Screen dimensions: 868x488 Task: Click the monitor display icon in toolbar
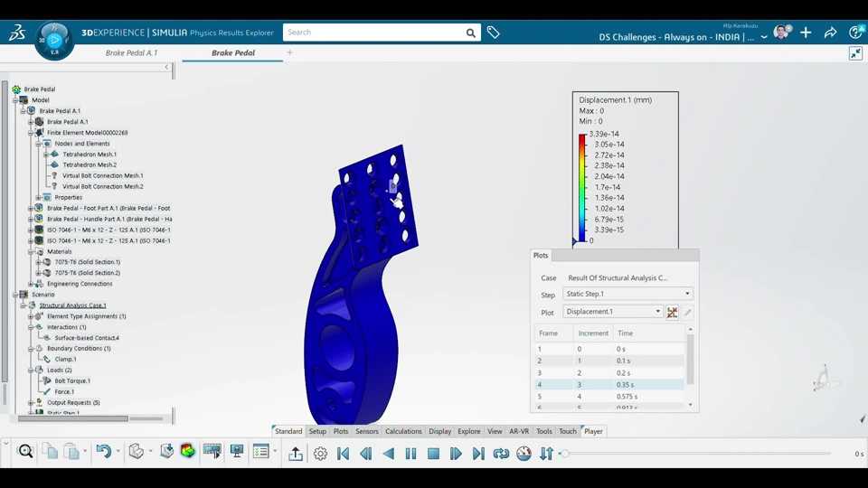237,452
